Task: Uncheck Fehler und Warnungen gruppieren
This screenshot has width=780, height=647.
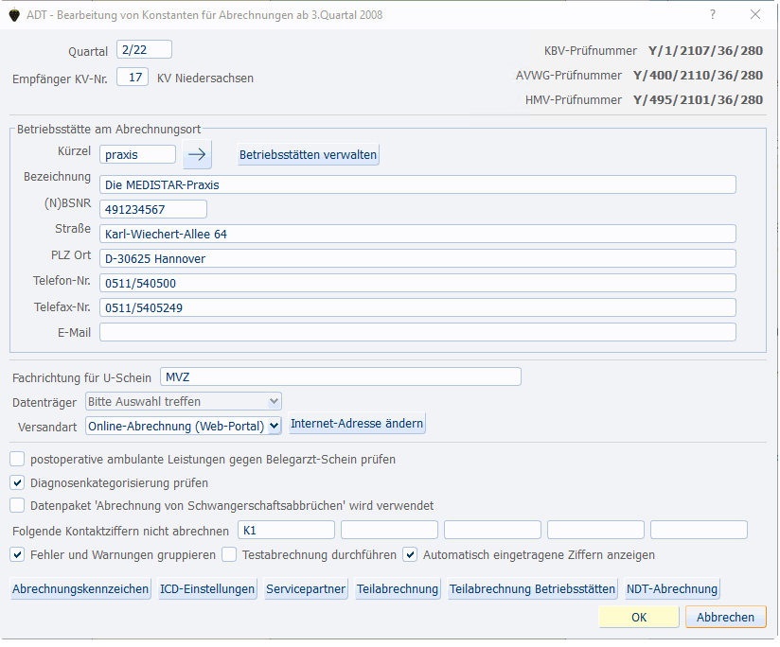Action: pyautogui.click(x=16, y=553)
